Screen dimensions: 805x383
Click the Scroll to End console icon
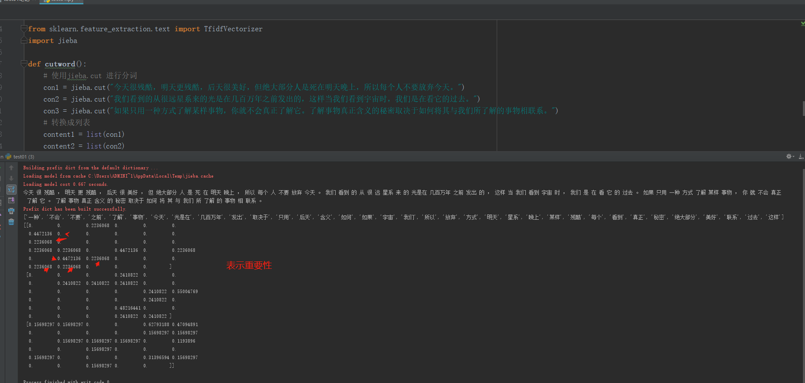click(11, 200)
